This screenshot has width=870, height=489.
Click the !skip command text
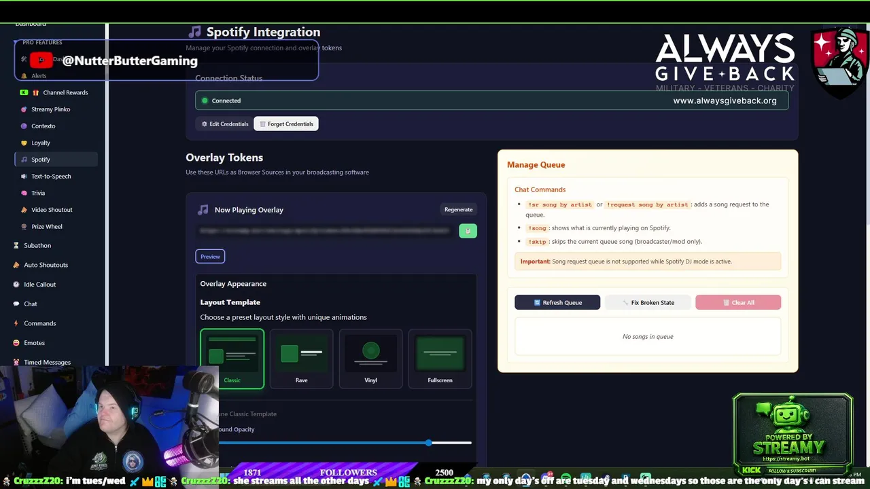click(x=537, y=242)
